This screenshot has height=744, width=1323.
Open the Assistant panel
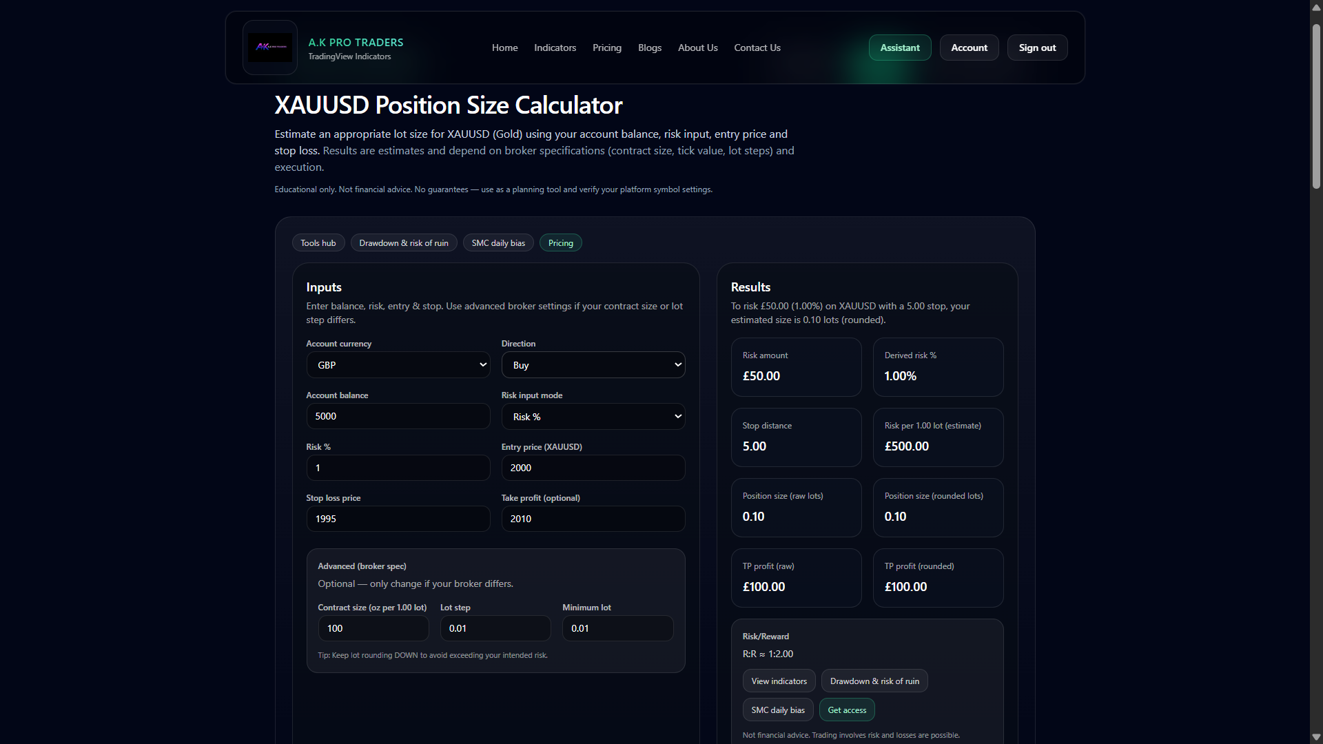pos(899,48)
